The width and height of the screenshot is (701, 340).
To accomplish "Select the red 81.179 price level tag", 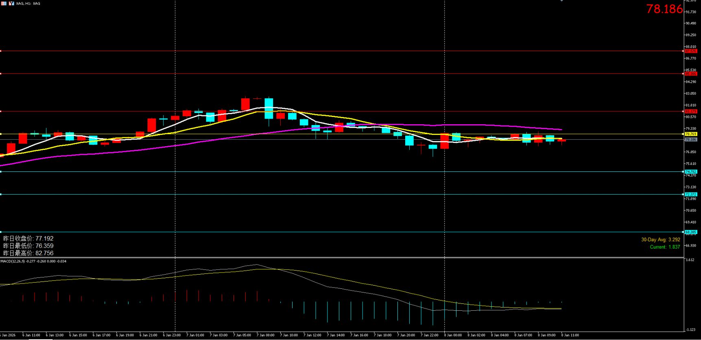I will (691, 111).
